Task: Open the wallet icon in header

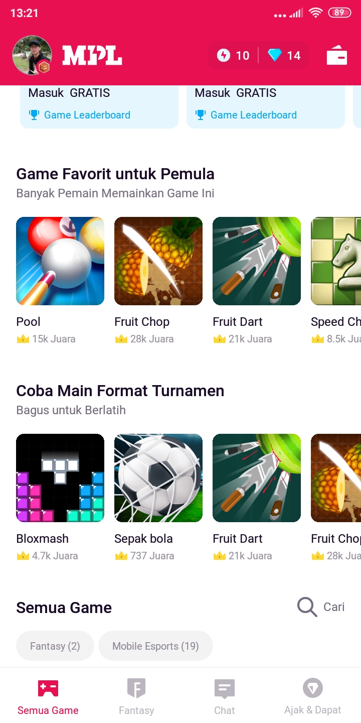Action: click(x=337, y=55)
